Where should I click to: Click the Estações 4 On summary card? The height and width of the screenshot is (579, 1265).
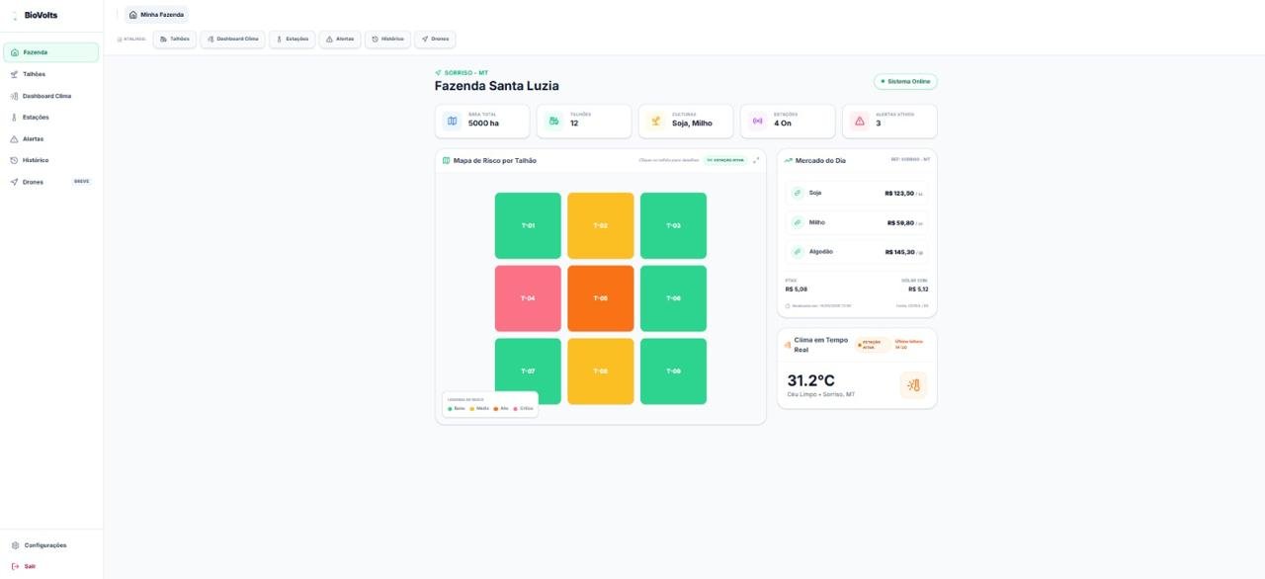tap(788, 122)
